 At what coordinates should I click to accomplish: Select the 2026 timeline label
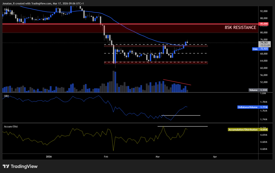(x=49, y=157)
